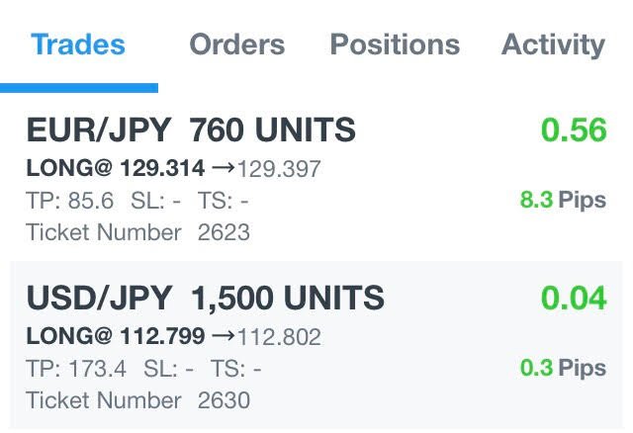
Task: Select the current price 112.802
Action: (280, 337)
